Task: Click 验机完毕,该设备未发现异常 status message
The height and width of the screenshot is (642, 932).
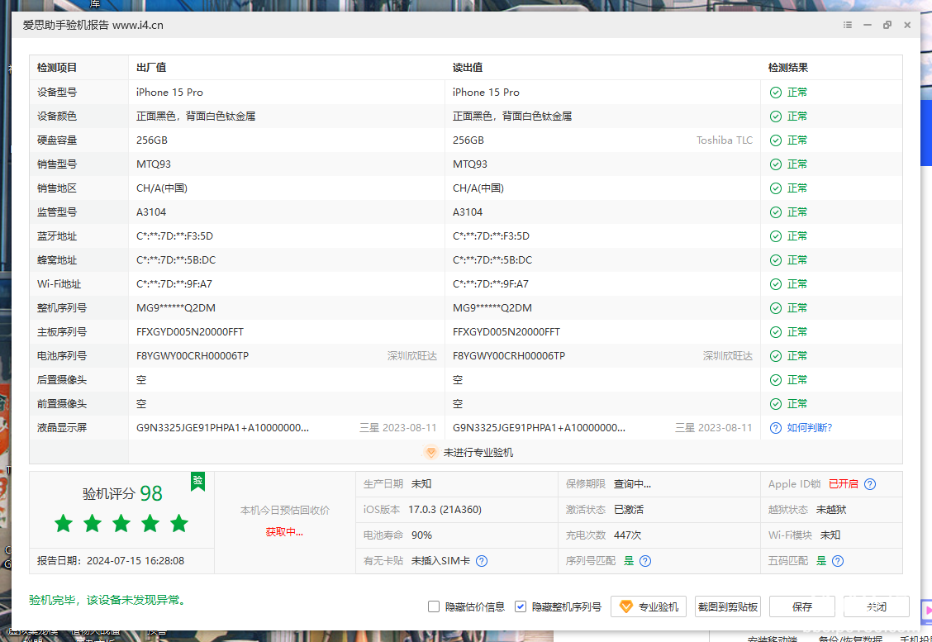Action: point(109,601)
